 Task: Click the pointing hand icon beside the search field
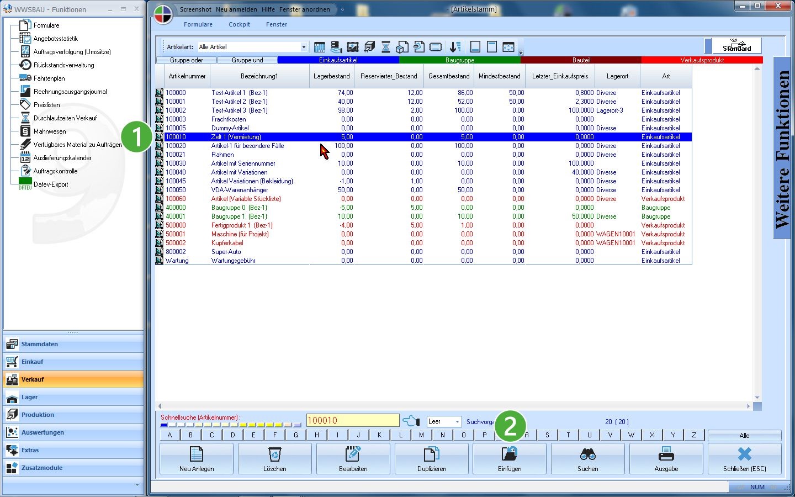point(411,421)
